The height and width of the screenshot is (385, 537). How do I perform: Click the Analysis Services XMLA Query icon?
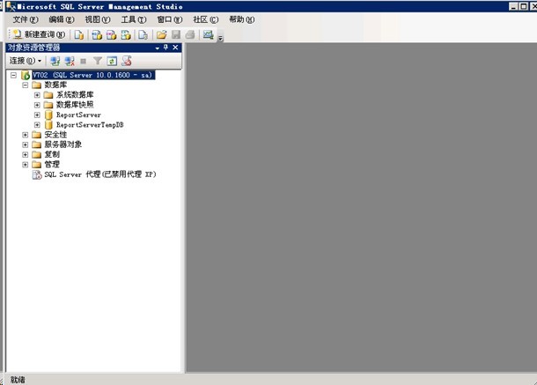tap(126, 34)
